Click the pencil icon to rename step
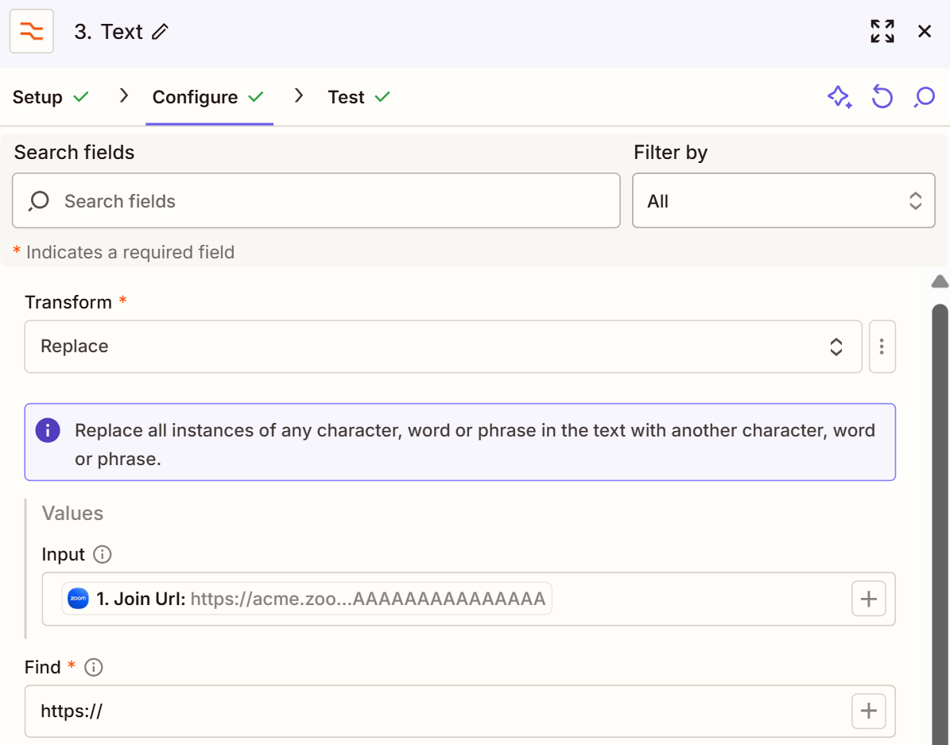This screenshot has width=950, height=745. point(161,32)
